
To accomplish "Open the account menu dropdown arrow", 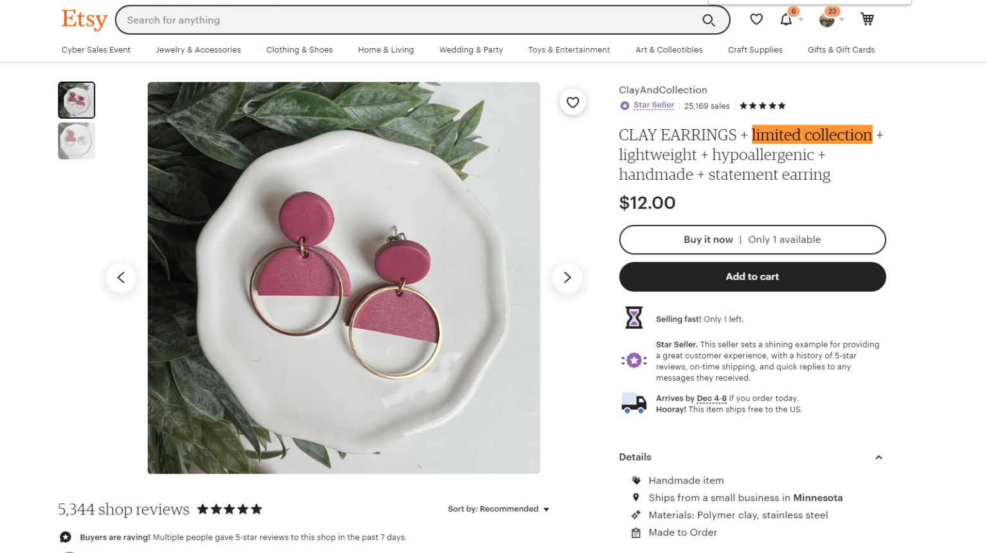I will [843, 19].
